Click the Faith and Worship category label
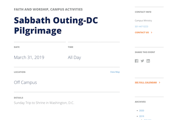The width and height of the screenshot is (180, 120). 31,10
